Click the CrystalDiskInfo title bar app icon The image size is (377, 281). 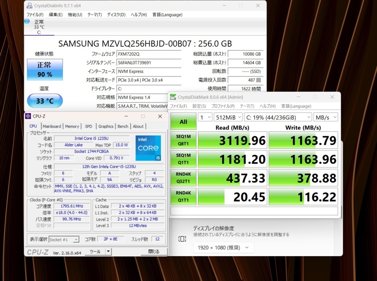tap(29, 6)
